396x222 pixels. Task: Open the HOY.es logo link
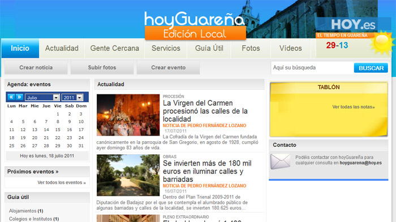point(353,24)
